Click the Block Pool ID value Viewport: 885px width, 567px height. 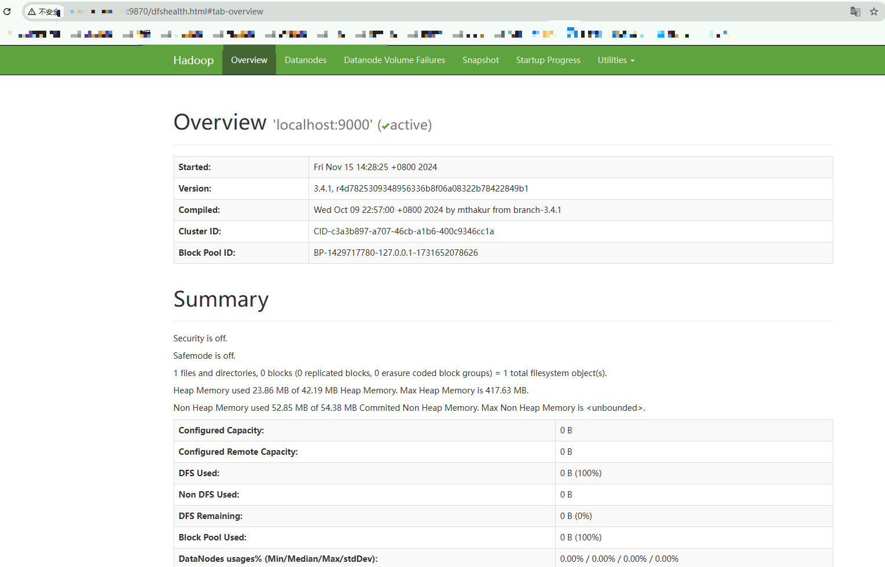tap(395, 253)
